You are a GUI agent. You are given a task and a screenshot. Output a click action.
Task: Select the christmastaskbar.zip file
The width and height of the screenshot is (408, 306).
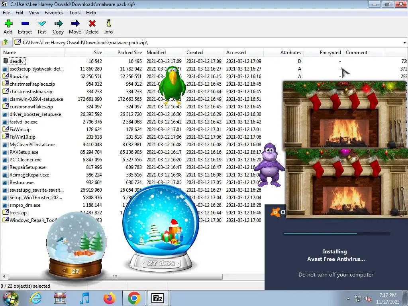[31, 92]
